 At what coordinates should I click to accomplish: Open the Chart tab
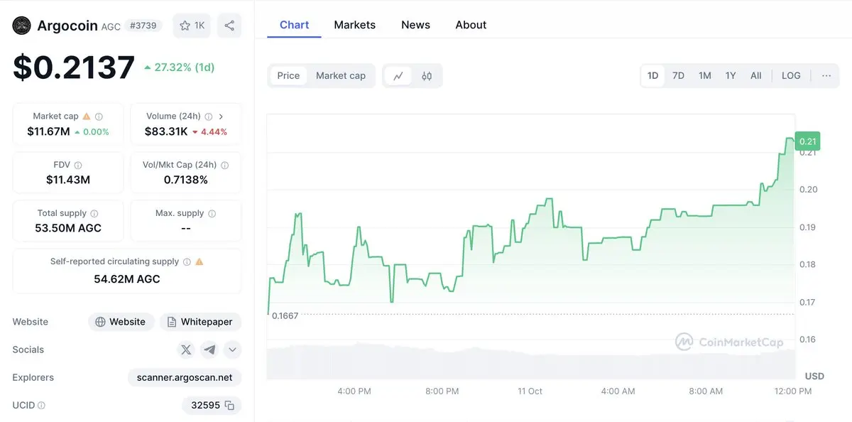pos(294,25)
